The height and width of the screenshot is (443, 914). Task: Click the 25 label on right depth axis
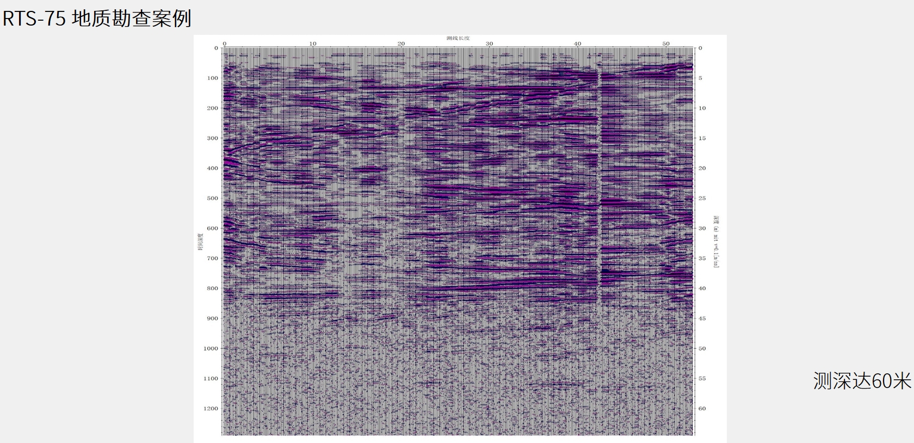pos(702,199)
